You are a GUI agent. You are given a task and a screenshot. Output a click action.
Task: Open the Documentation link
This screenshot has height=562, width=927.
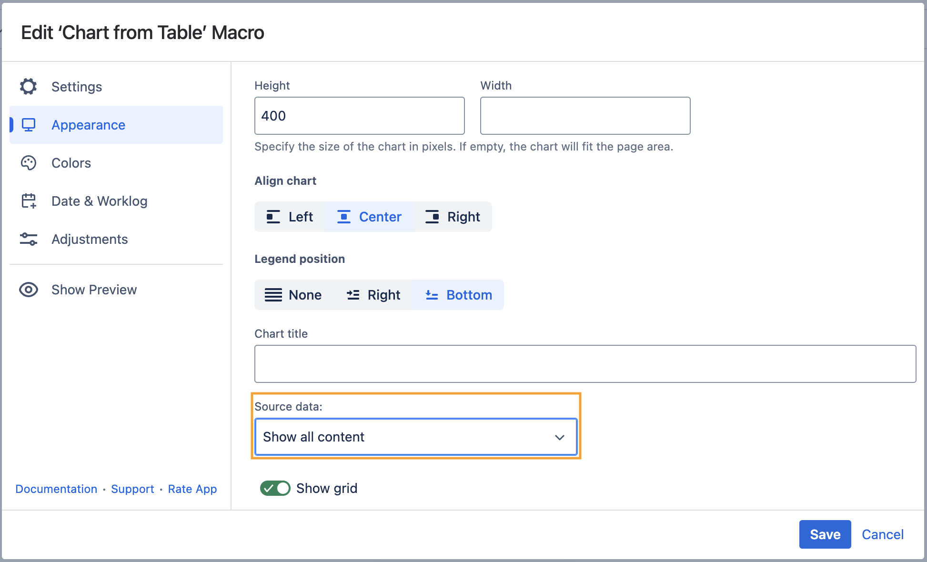point(56,489)
